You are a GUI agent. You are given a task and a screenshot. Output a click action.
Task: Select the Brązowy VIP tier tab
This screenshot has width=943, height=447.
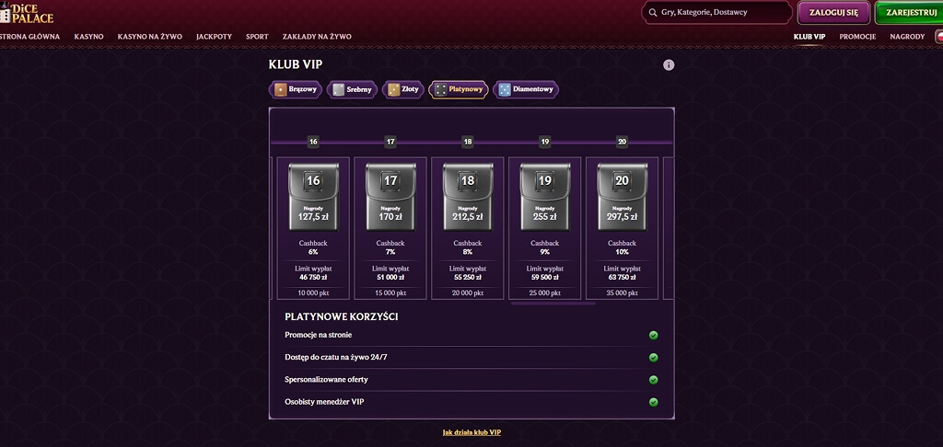(296, 89)
